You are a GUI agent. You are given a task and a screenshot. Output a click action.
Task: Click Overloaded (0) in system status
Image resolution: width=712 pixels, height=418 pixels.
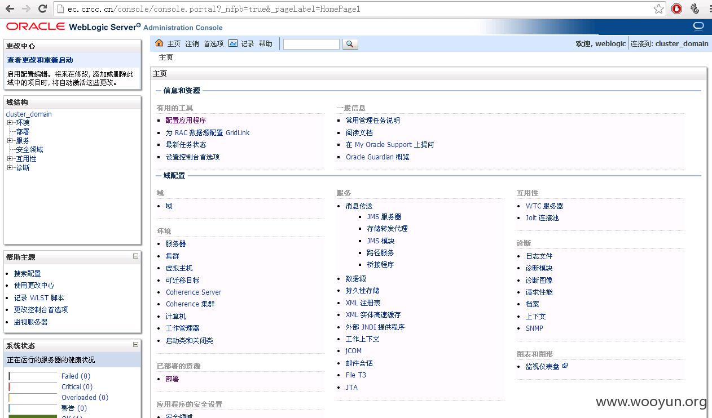pyautogui.click(x=85, y=397)
